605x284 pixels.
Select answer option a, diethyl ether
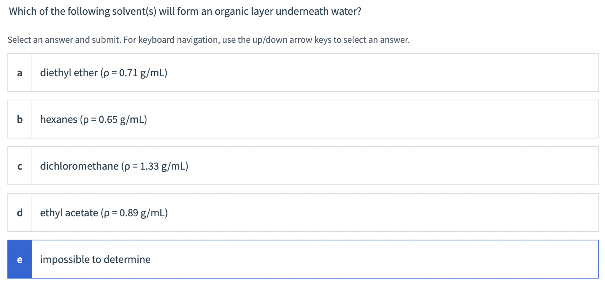(x=273, y=72)
